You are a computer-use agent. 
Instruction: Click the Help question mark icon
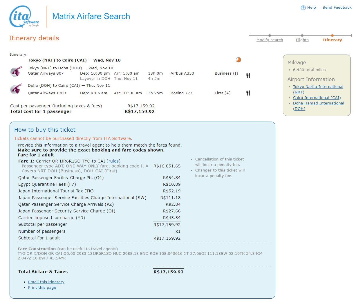tap(303, 8)
